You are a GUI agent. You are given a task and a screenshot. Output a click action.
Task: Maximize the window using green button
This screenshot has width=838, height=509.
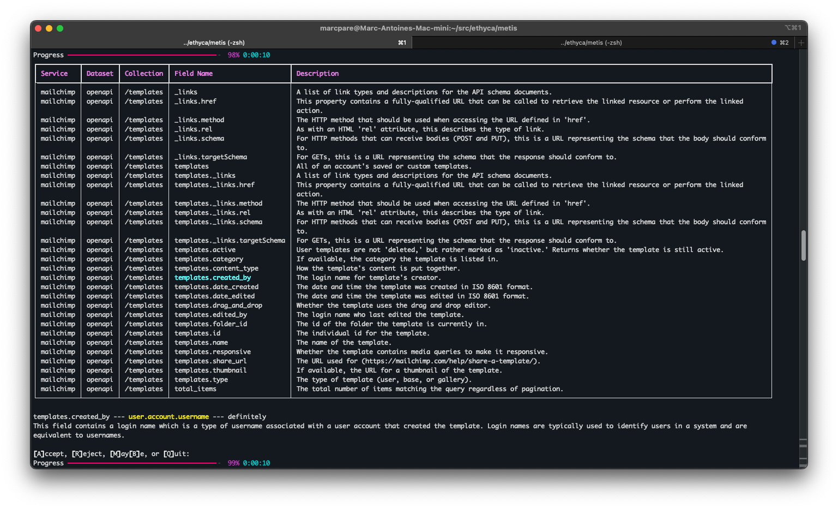(60, 28)
